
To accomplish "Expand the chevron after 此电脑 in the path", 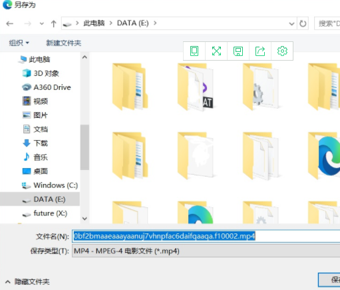I will point(77,23).
